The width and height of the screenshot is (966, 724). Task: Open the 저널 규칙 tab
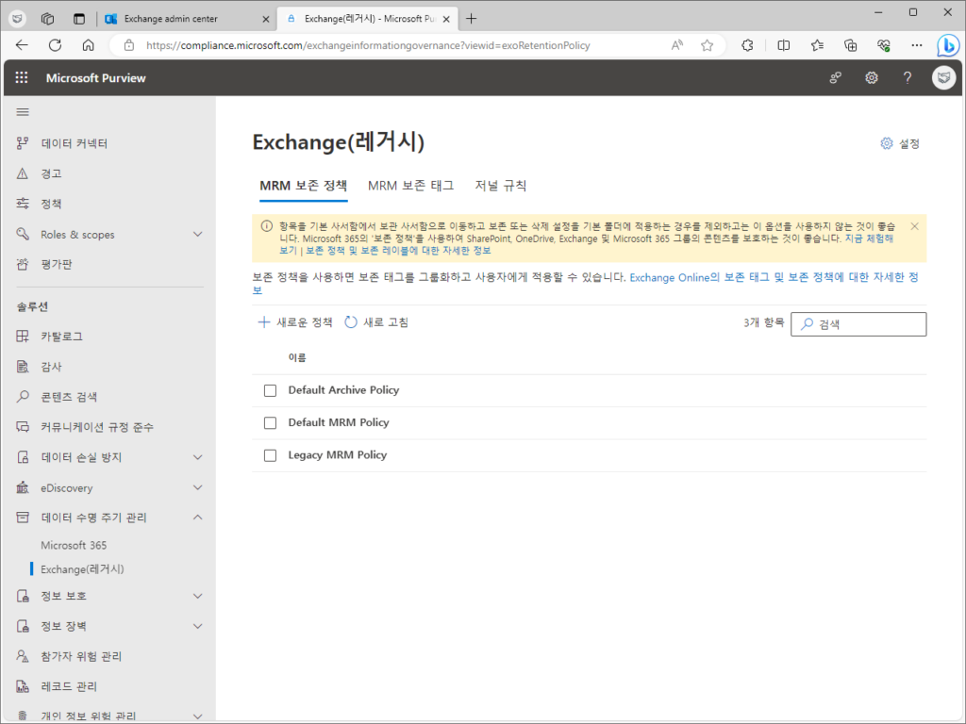point(501,186)
